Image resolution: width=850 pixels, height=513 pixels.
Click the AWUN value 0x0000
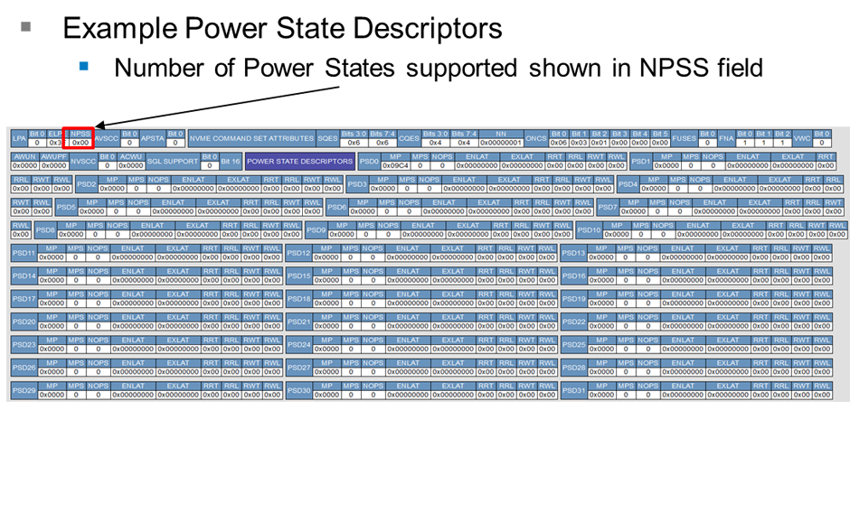[24, 166]
